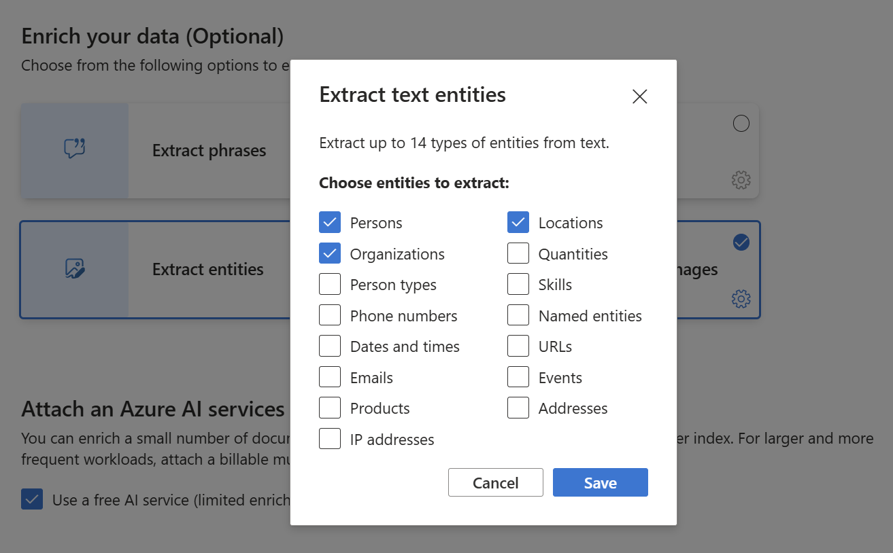Image resolution: width=893 pixels, height=553 pixels.
Task: Check the Phone numbers box
Action: pyautogui.click(x=330, y=315)
